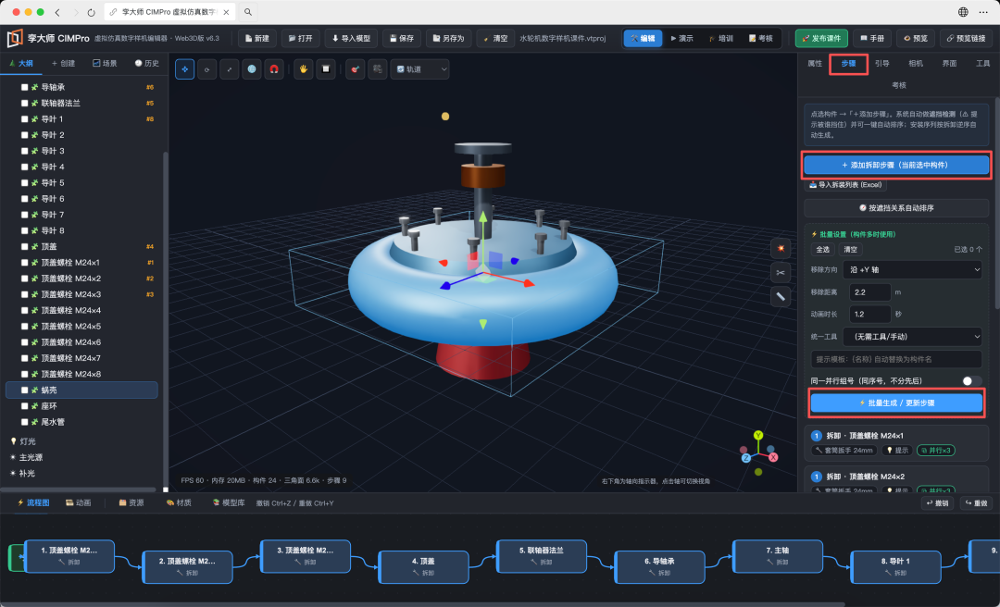Click the ruler measure icon in viewport
The width and height of the screenshot is (1000, 607).
click(x=781, y=296)
